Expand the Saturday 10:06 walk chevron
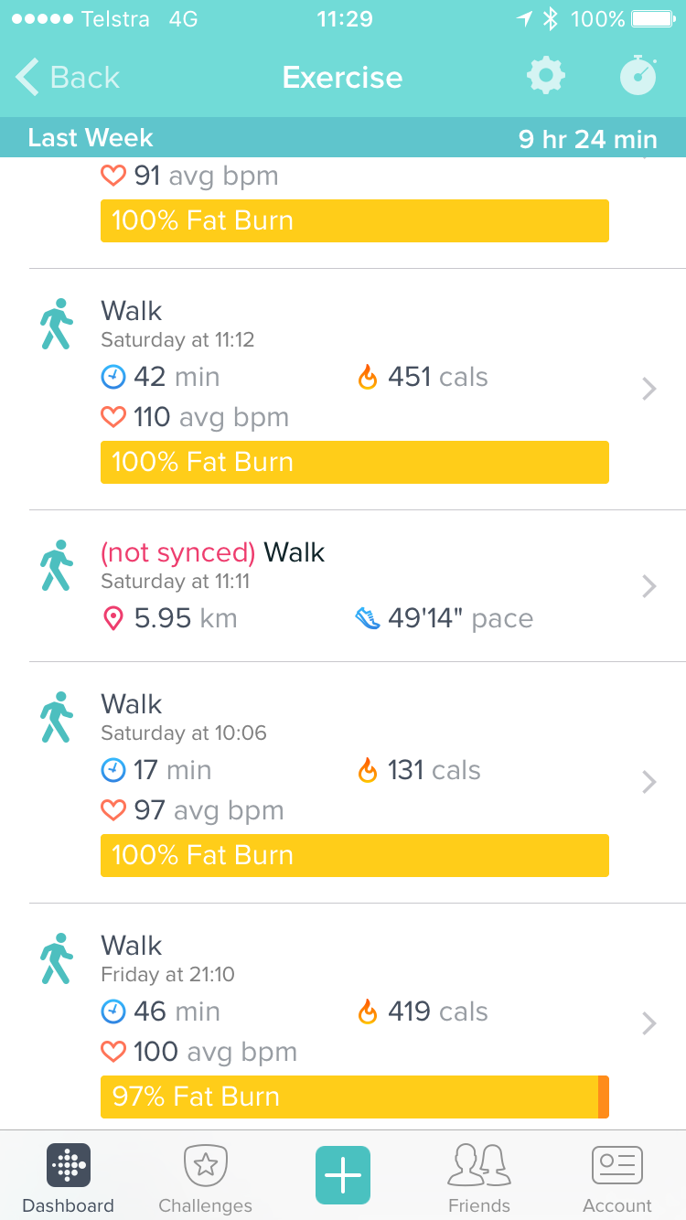686x1220 pixels. click(x=648, y=782)
